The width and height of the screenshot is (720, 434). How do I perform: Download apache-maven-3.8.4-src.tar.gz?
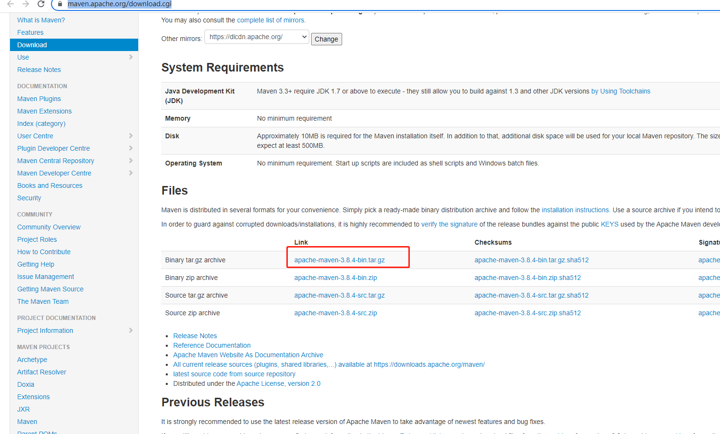point(339,295)
